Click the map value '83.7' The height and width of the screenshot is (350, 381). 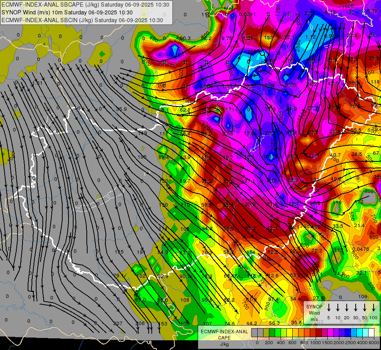pyautogui.click(x=185, y=252)
